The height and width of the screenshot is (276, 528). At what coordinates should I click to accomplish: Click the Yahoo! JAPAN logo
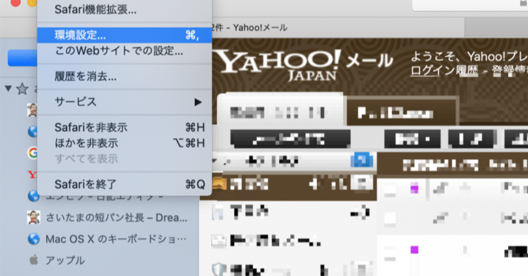tap(280, 64)
